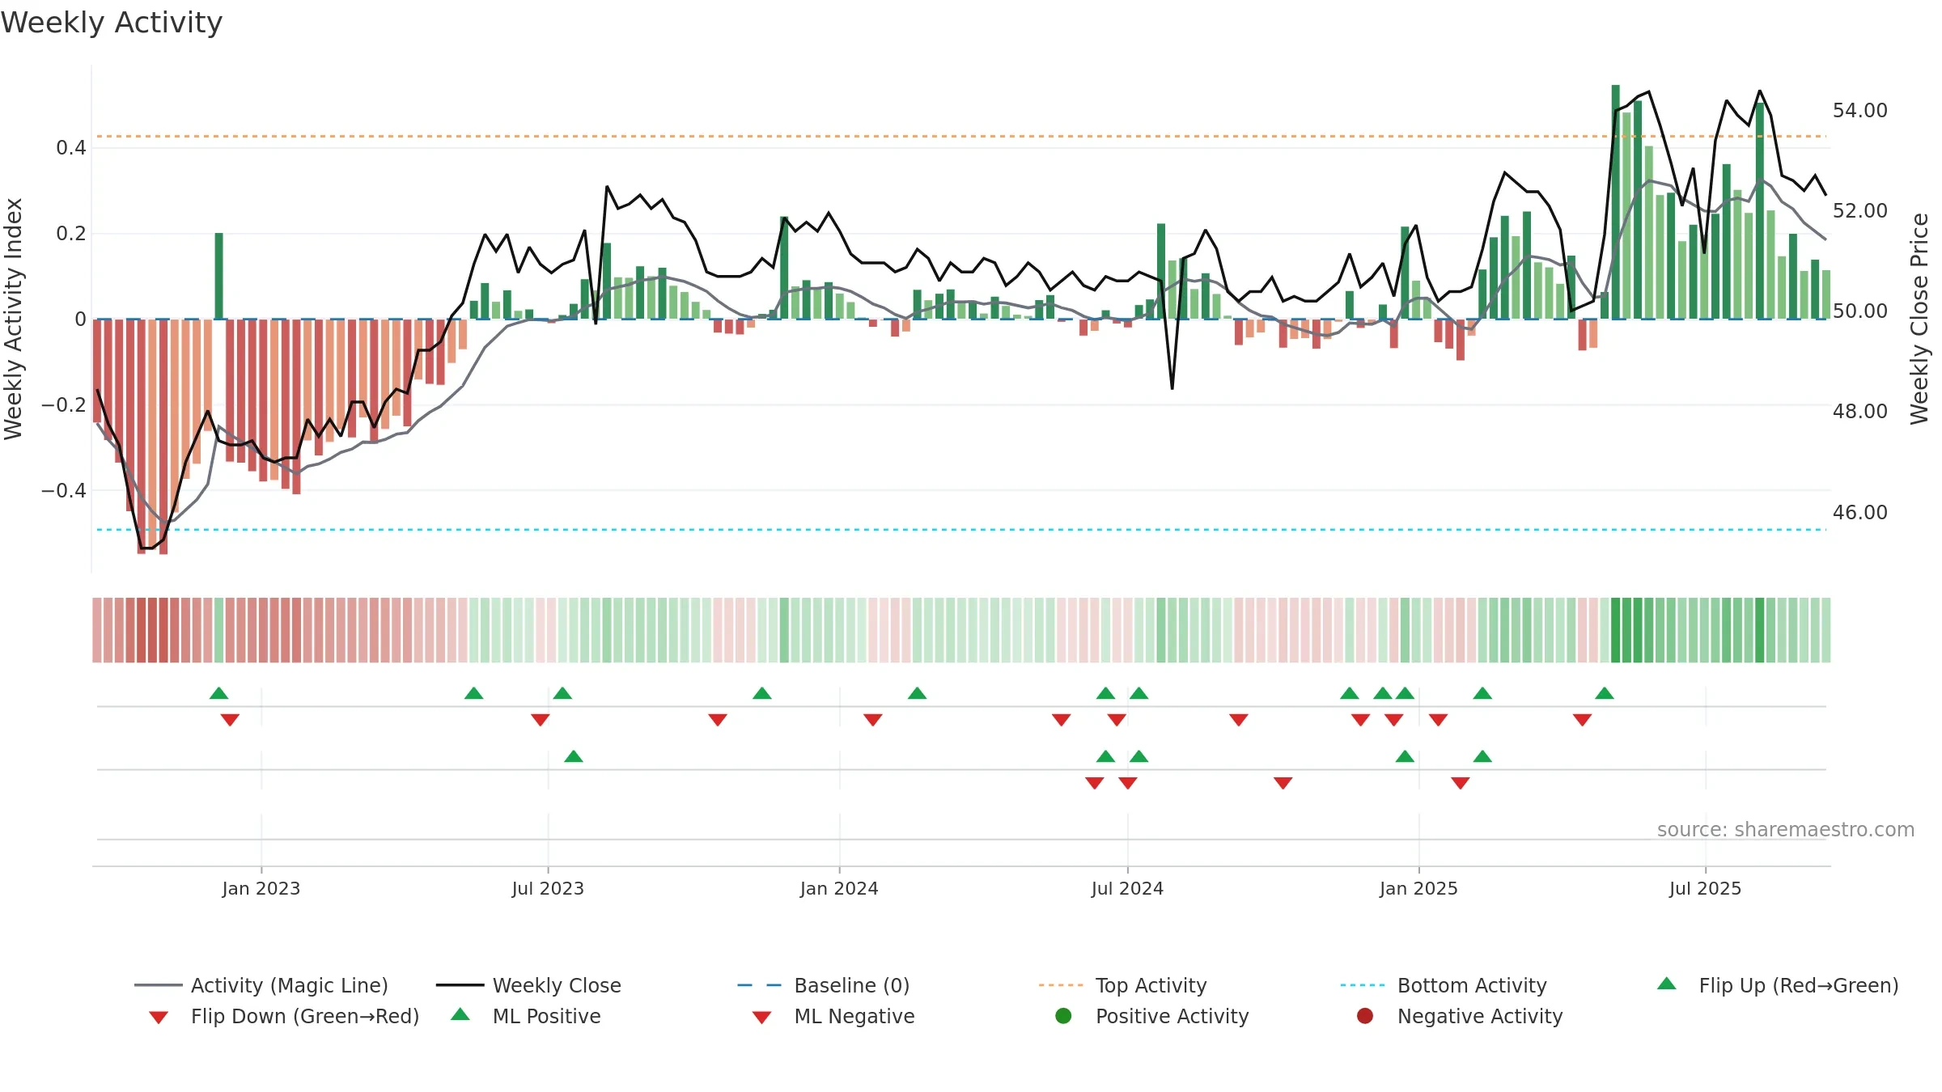
Task: Click the Jul 2024 axis label
Action: [1127, 889]
